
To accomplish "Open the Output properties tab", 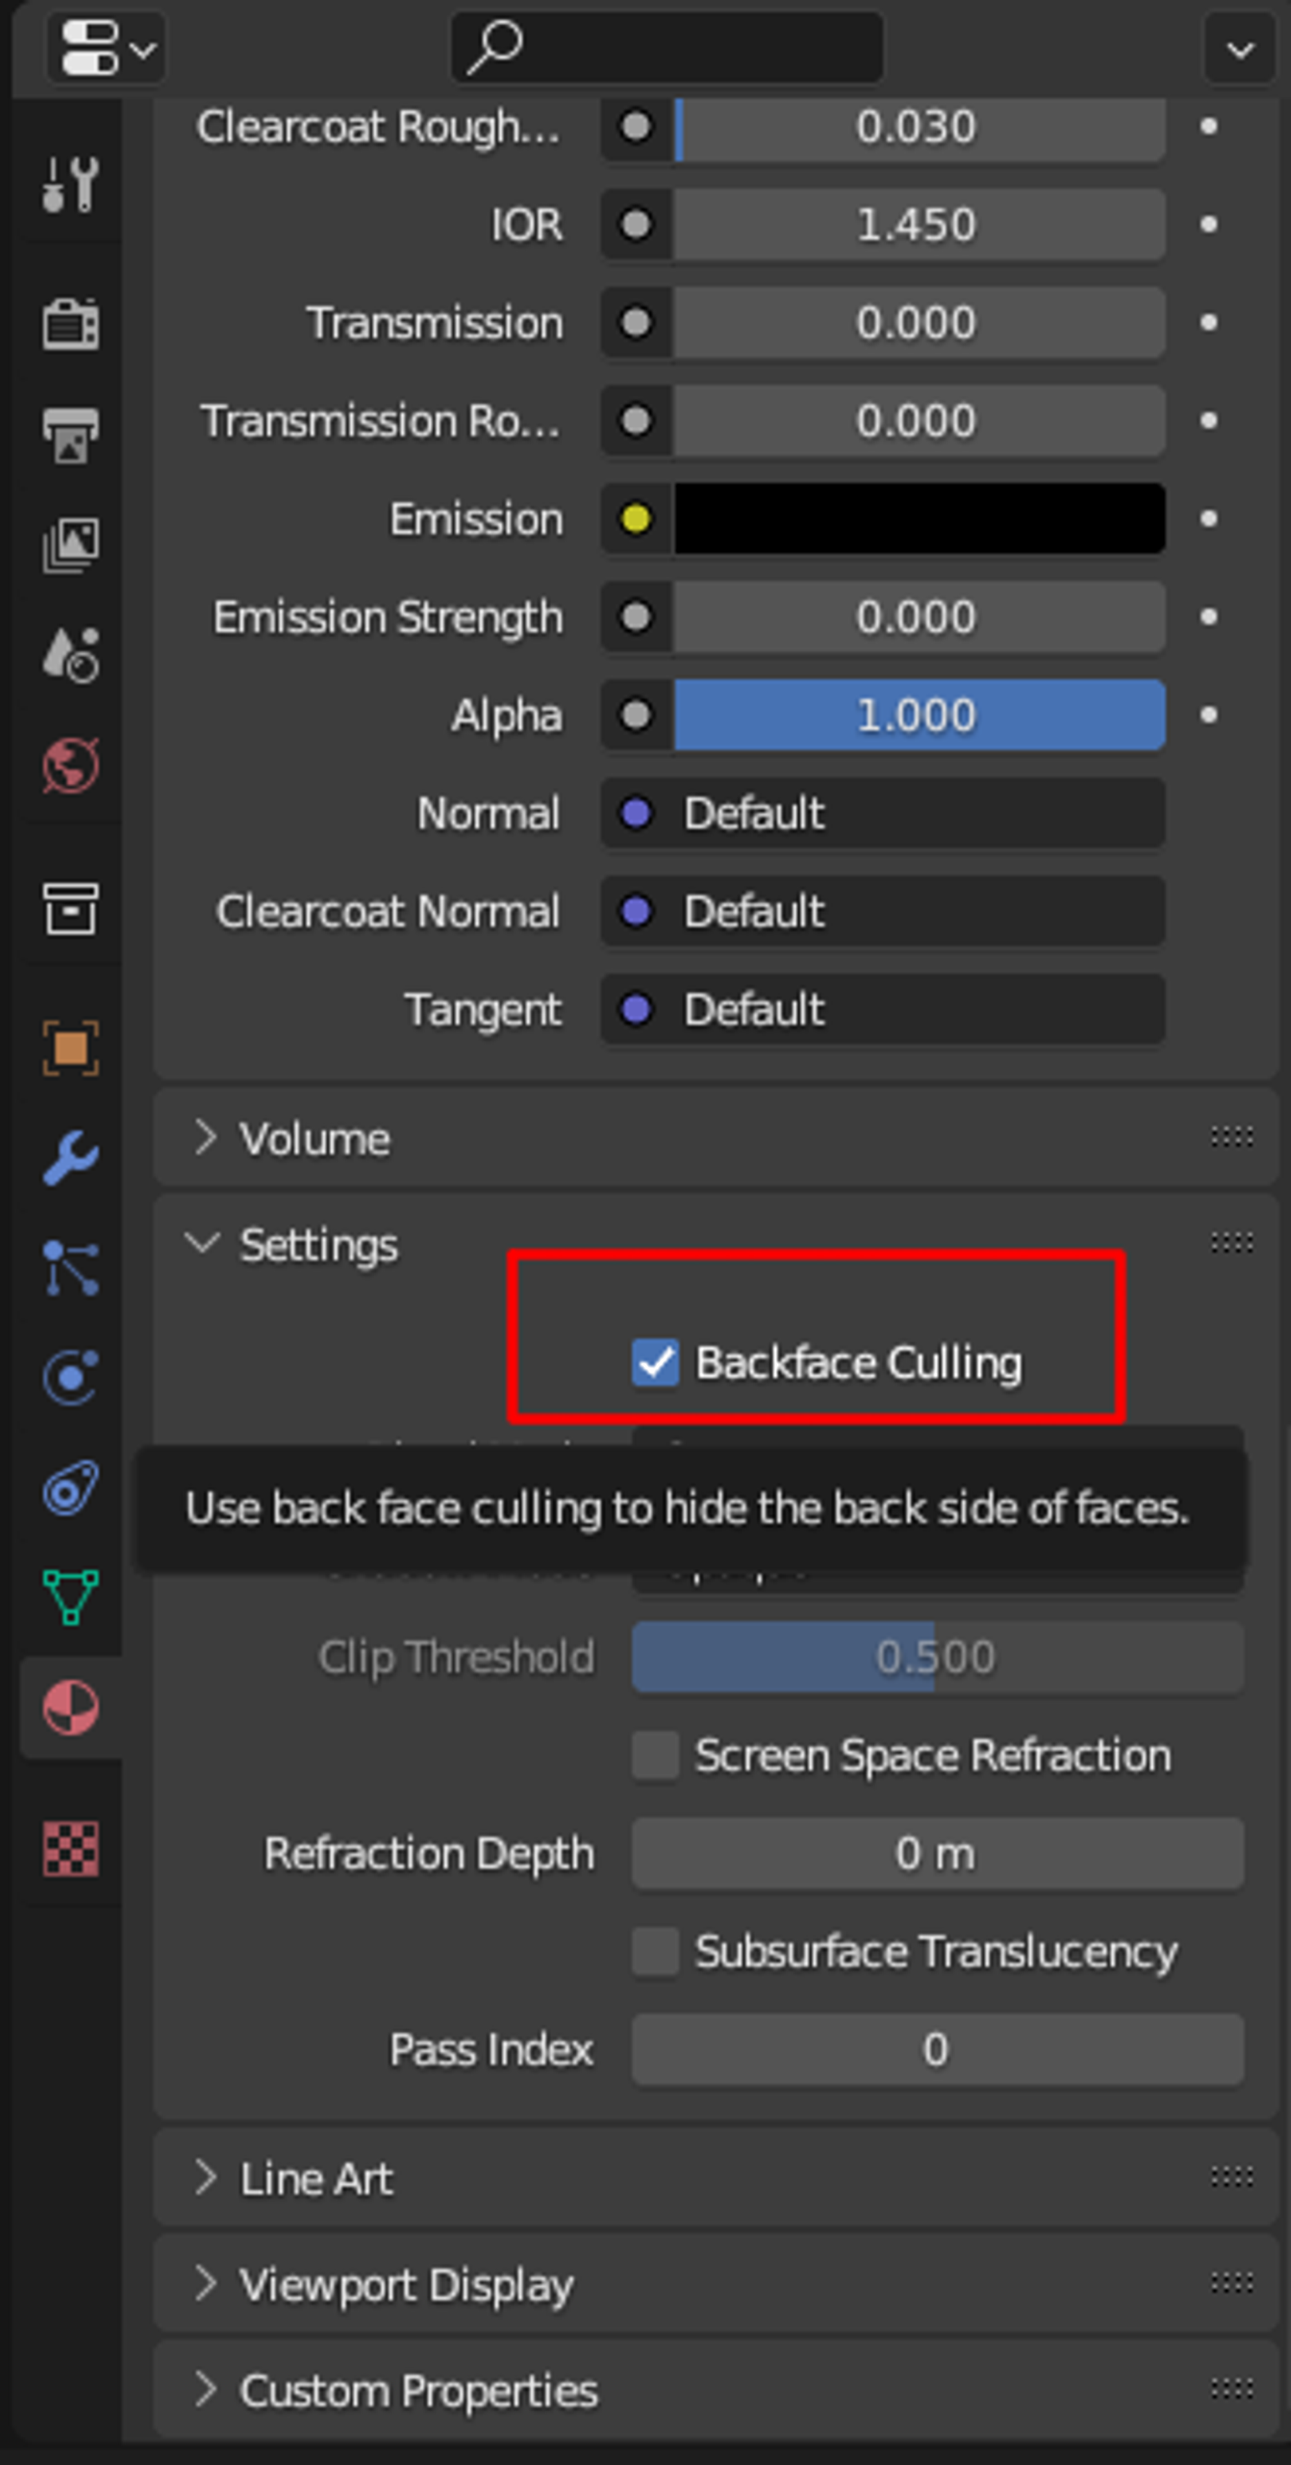I will [x=70, y=435].
